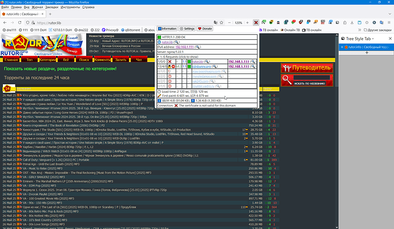
Task: Zoom out with the minus button
Action: (x=230, y=23)
